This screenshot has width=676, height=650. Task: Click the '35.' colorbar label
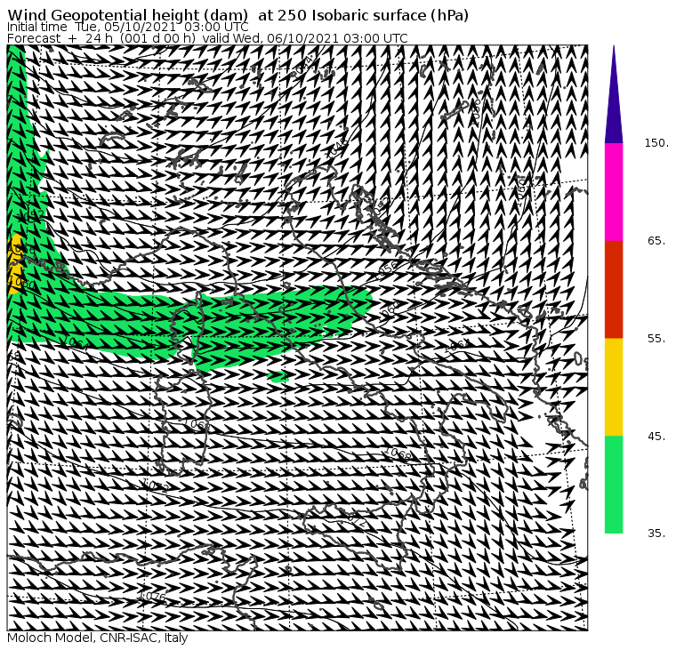tap(656, 534)
